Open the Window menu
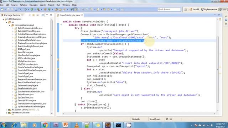This screenshot has width=228, height=128. click(x=66, y=5)
